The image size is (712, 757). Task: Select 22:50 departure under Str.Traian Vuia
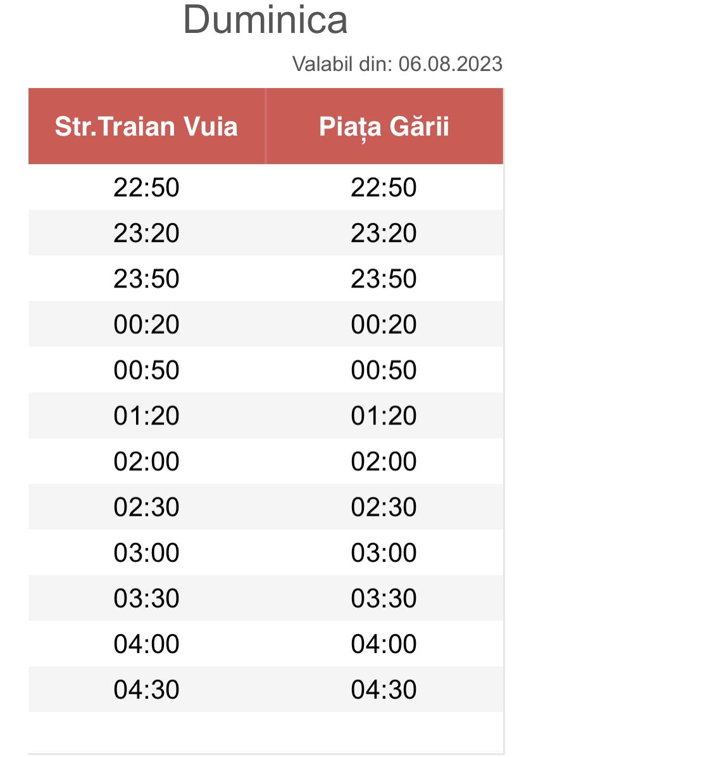tap(146, 188)
